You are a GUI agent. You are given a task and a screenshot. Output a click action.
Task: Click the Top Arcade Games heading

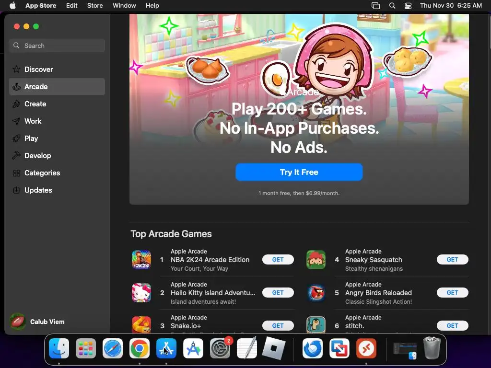click(171, 234)
